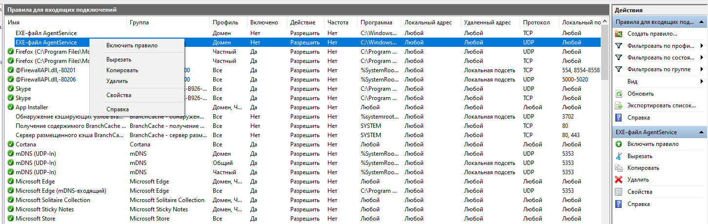Screen dimensions: 708x224
Task: Click the Обновить refresh icon
Action: [619, 94]
